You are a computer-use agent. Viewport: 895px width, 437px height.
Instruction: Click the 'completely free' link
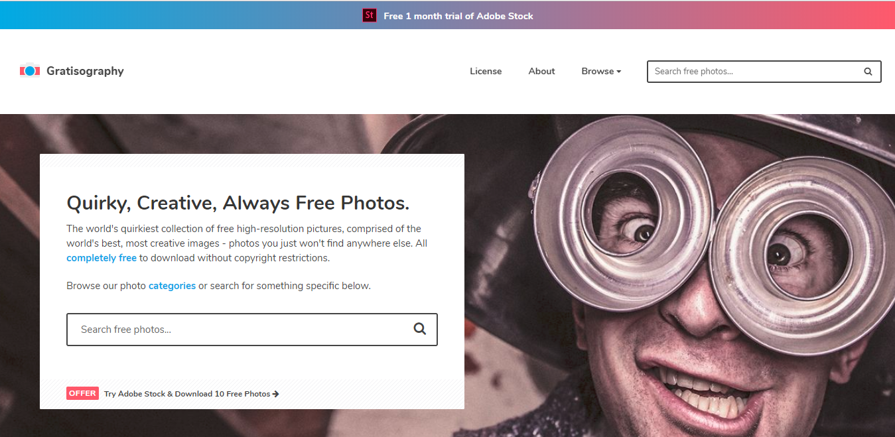(102, 257)
